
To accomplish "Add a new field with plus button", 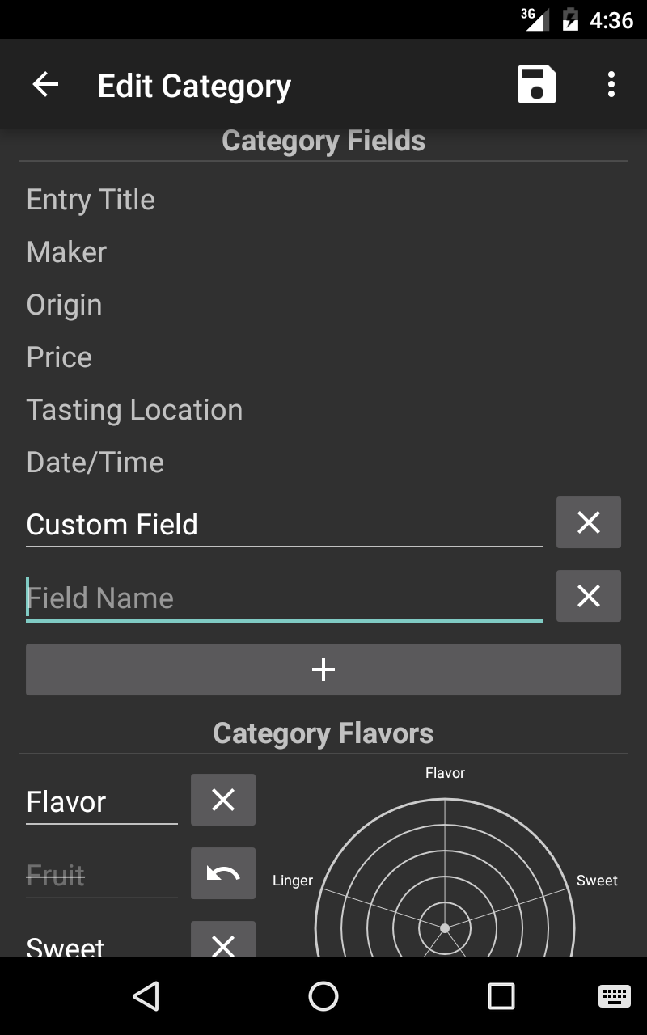I will [323, 670].
